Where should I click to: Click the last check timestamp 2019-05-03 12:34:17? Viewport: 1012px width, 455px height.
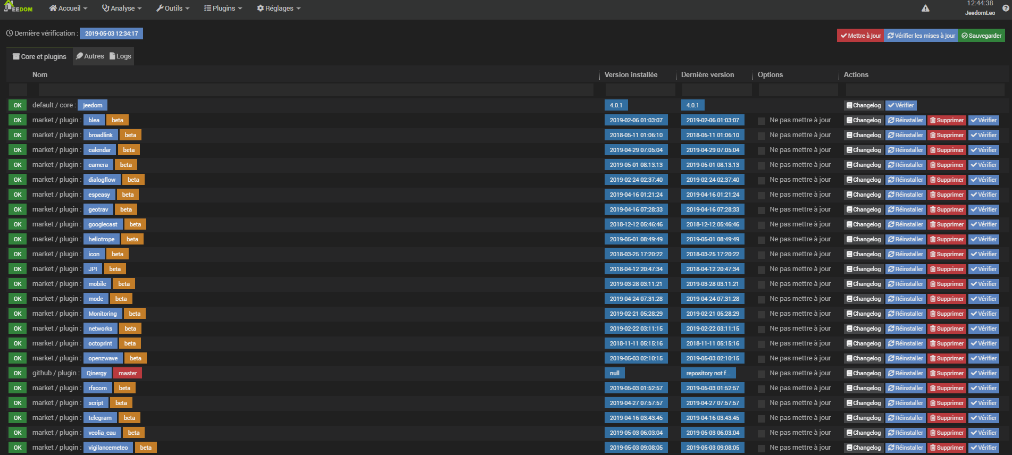coord(111,33)
